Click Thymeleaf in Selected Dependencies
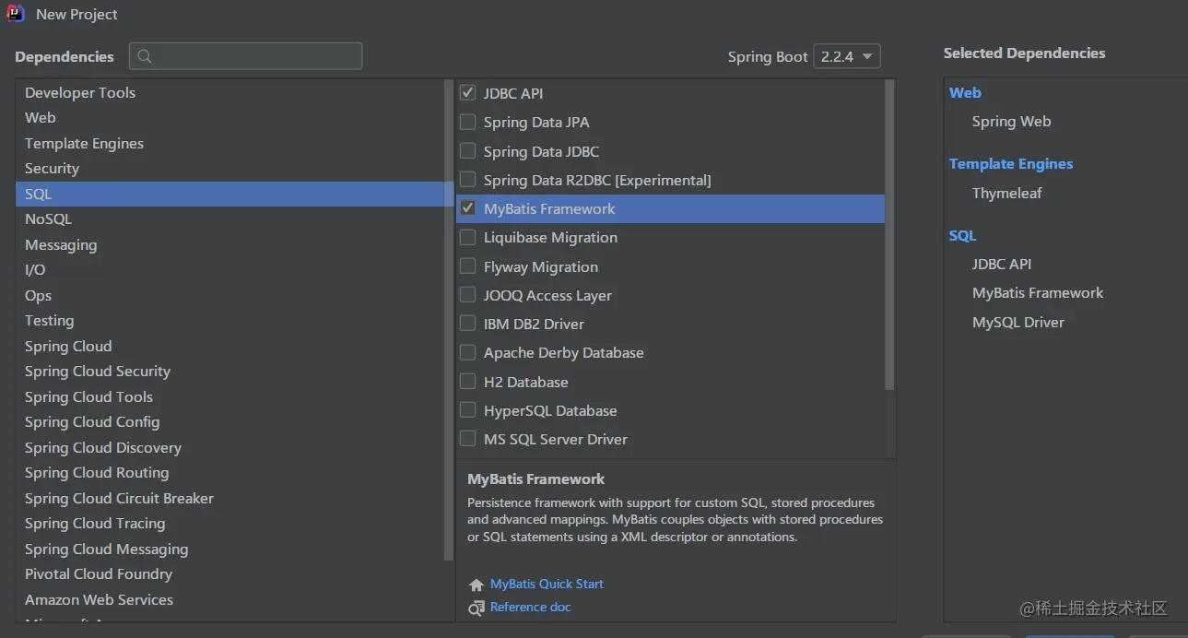Viewport: 1188px width, 638px height. tap(1006, 194)
